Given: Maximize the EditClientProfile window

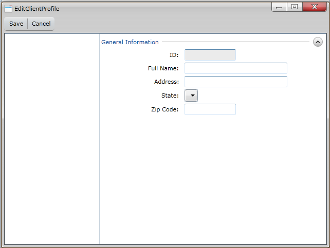Looking at the screenshot, I should (x=295, y=7).
